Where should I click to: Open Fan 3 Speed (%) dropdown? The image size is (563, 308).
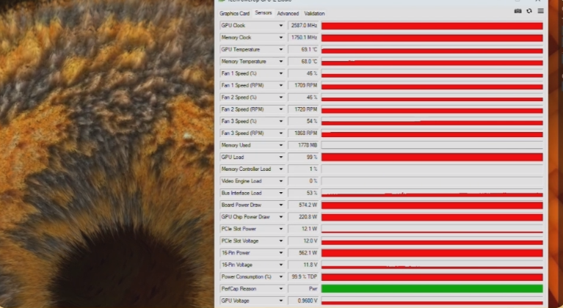pos(281,121)
